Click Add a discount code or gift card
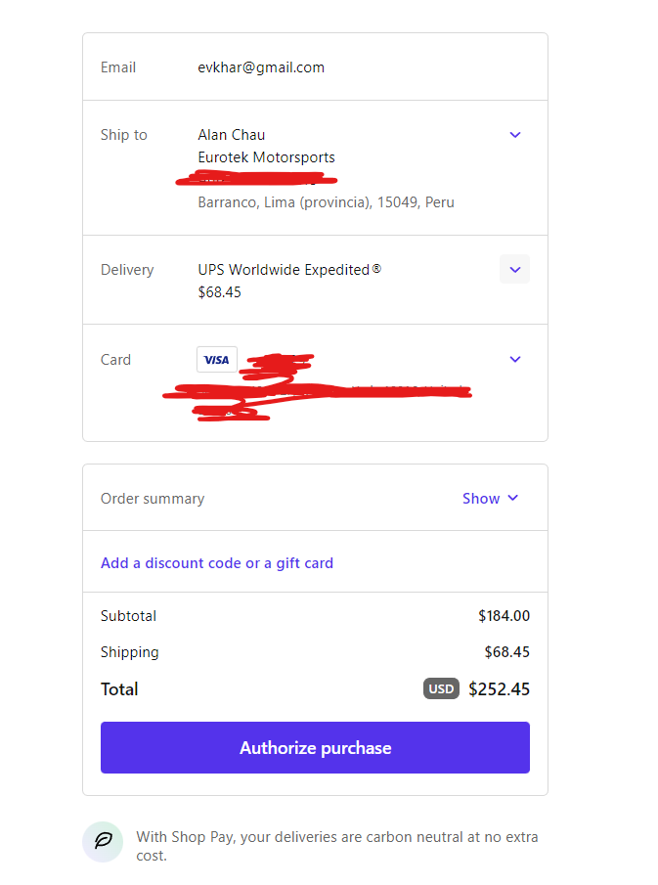658x885 pixels. click(217, 562)
